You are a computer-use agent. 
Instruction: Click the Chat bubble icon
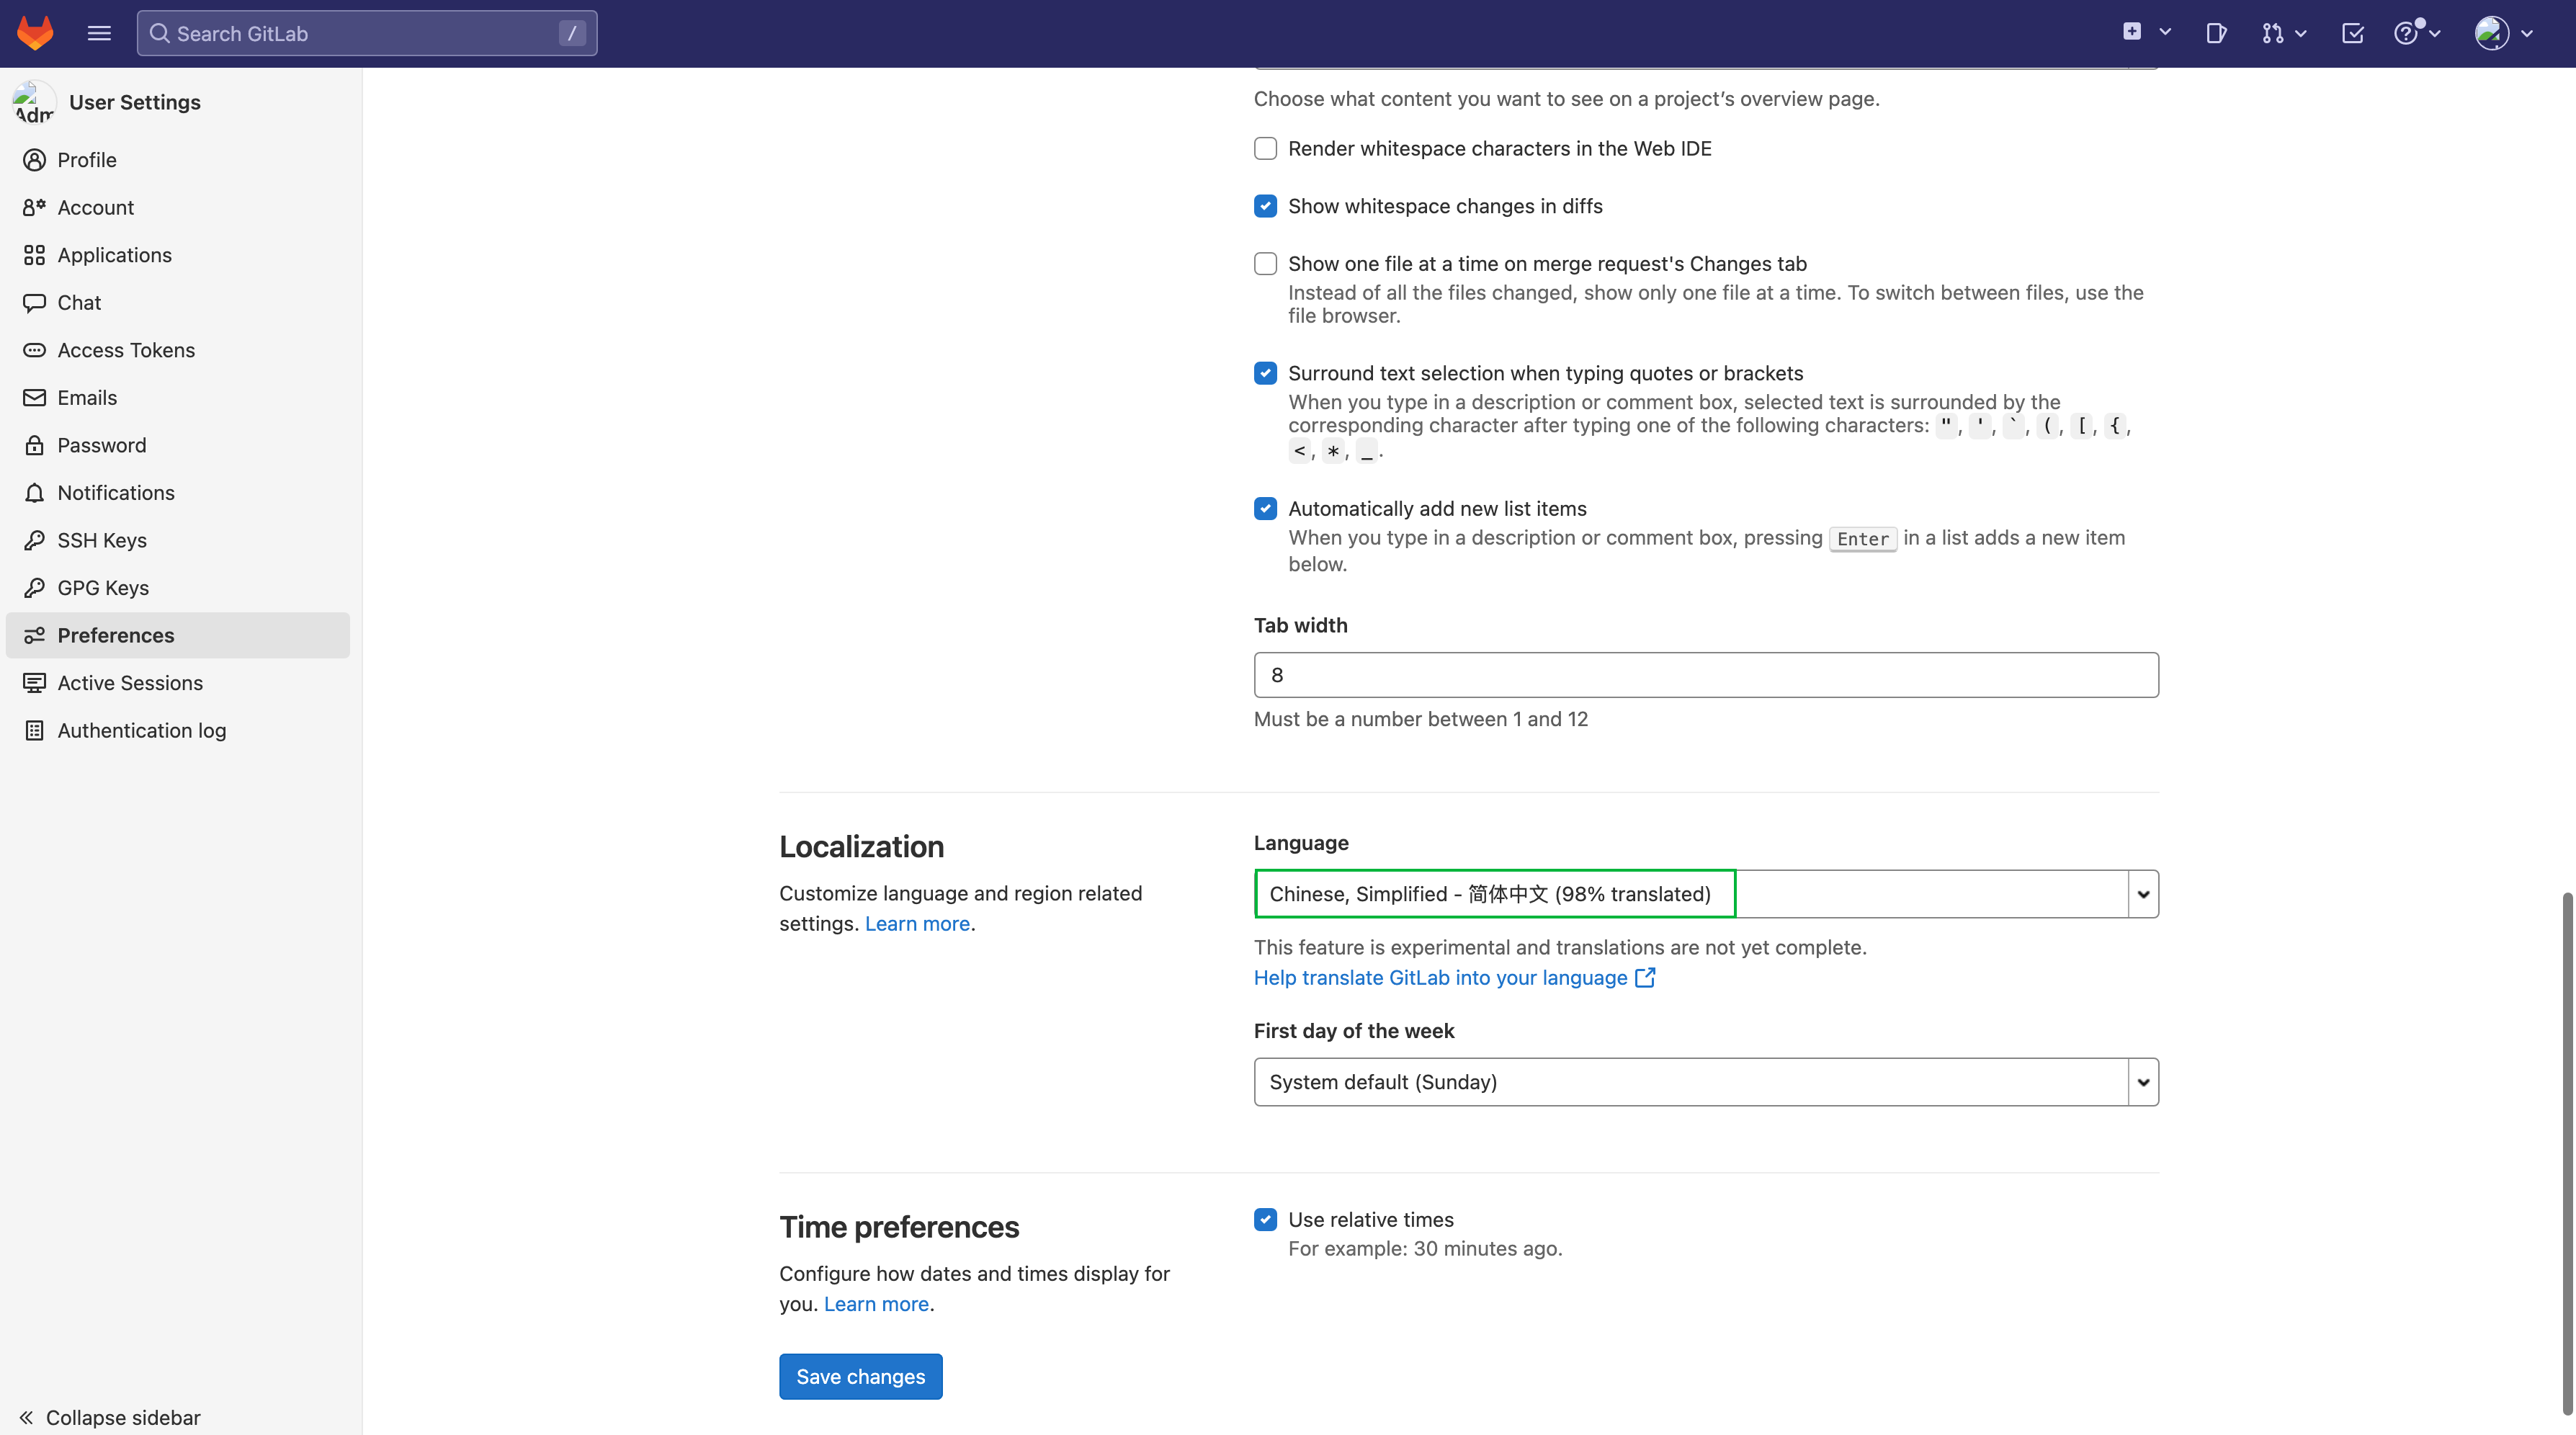34,302
